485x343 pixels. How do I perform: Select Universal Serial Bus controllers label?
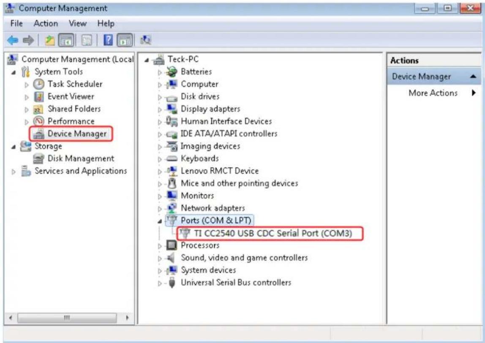[x=236, y=282]
